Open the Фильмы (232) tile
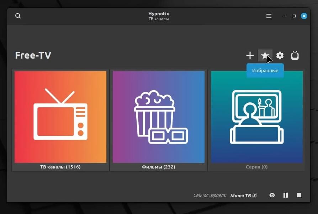Image resolution: width=318 pixels, height=214 pixels. pyautogui.click(x=159, y=121)
